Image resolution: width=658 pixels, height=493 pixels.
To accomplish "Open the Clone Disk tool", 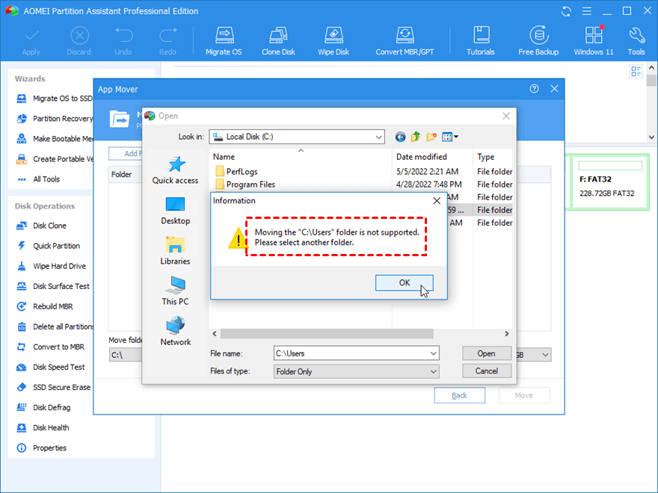I will 278,41.
